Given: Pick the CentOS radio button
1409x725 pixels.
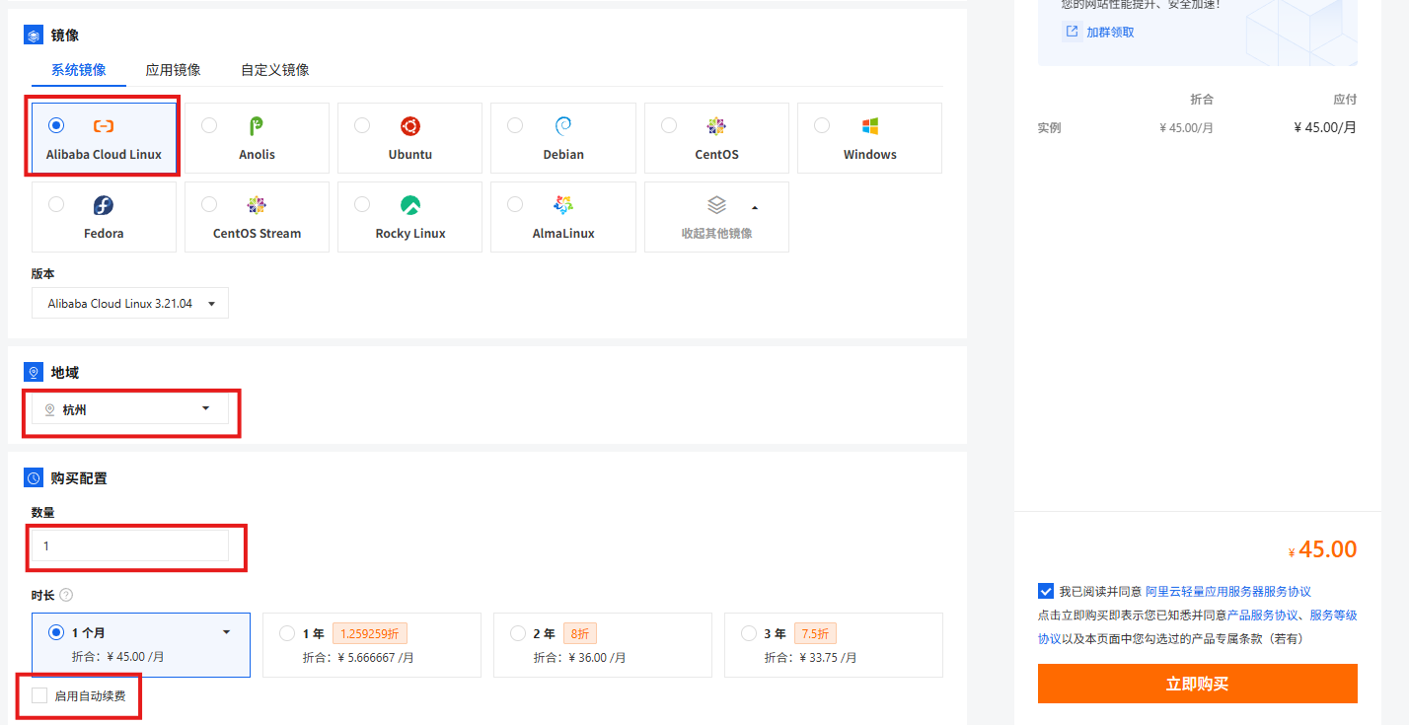Looking at the screenshot, I should point(669,125).
